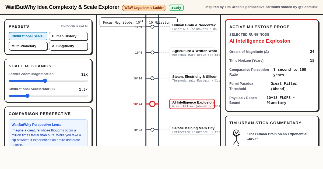Click the CHOOSE REALM label

pyautogui.click(x=74, y=26)
